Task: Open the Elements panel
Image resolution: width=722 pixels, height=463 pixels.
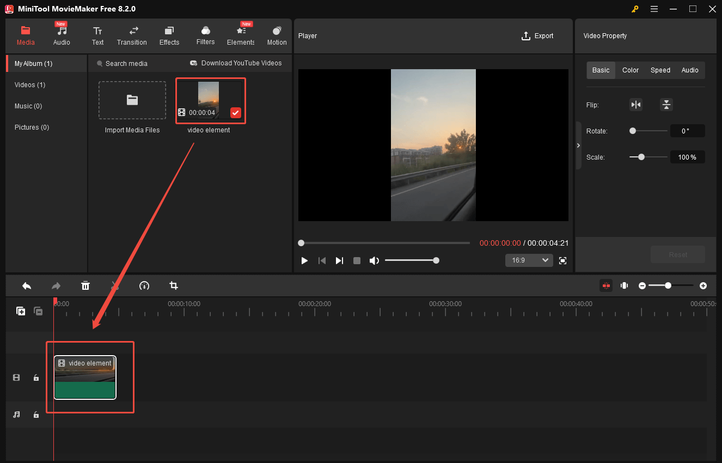Action: tap(240, 35)
